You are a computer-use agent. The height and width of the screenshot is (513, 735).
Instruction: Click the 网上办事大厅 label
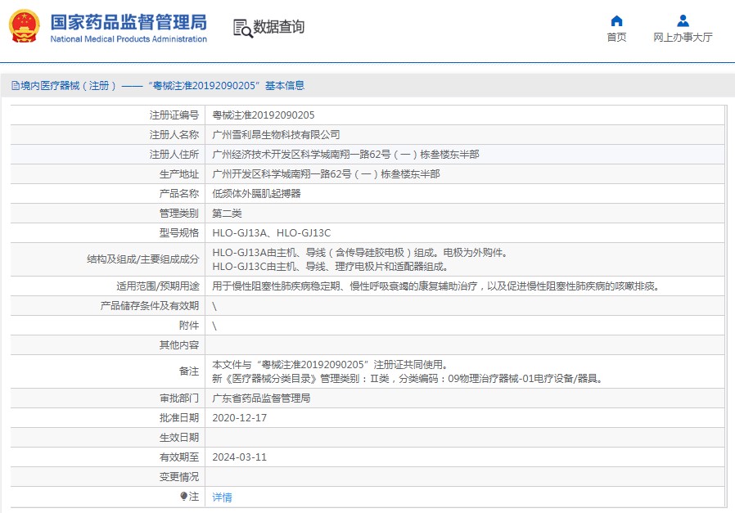683,37
